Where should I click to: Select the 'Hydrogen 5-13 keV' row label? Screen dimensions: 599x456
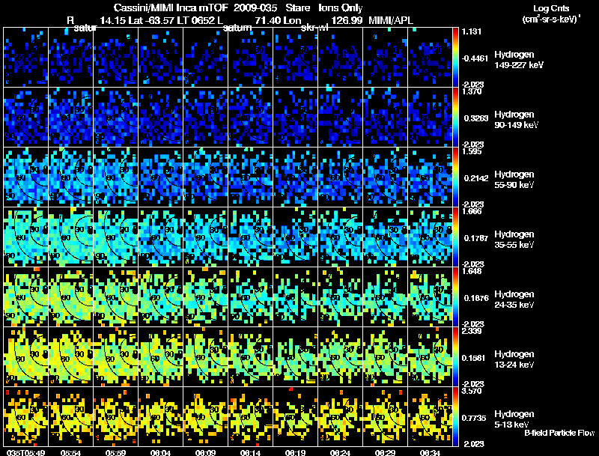[514, 419]
